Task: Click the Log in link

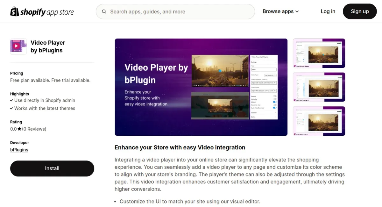Action: (x=328, y=11)
